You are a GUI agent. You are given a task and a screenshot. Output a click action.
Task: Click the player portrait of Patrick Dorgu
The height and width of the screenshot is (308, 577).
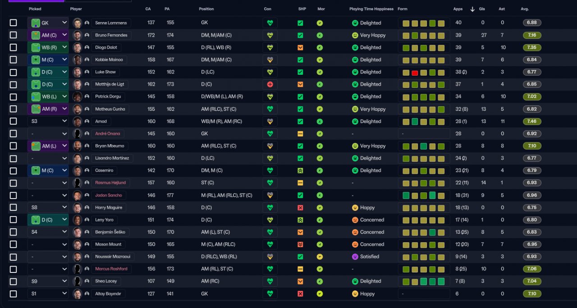click(x=78, y=96)
